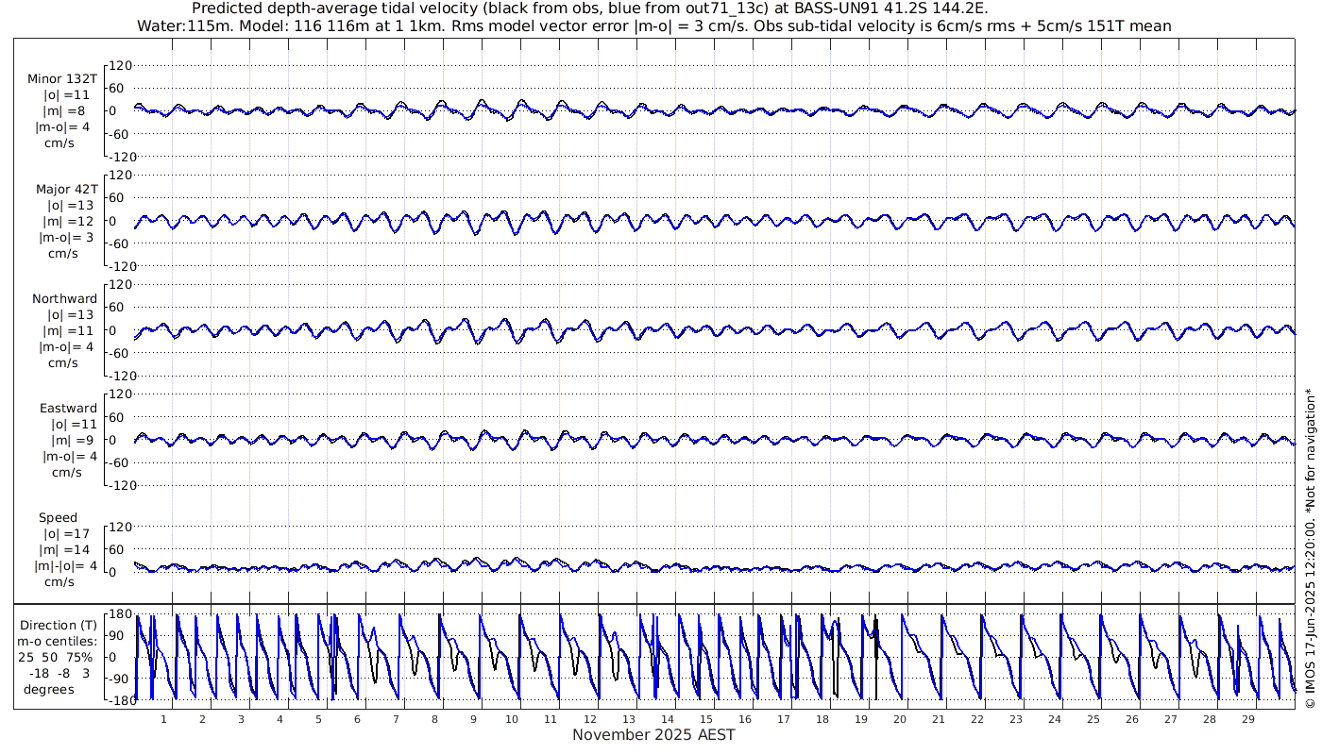Click the '-18 -8 3' centile values
Image resolution: width=1322 pixels, height=755 pixels.
(x=59, y=673)
